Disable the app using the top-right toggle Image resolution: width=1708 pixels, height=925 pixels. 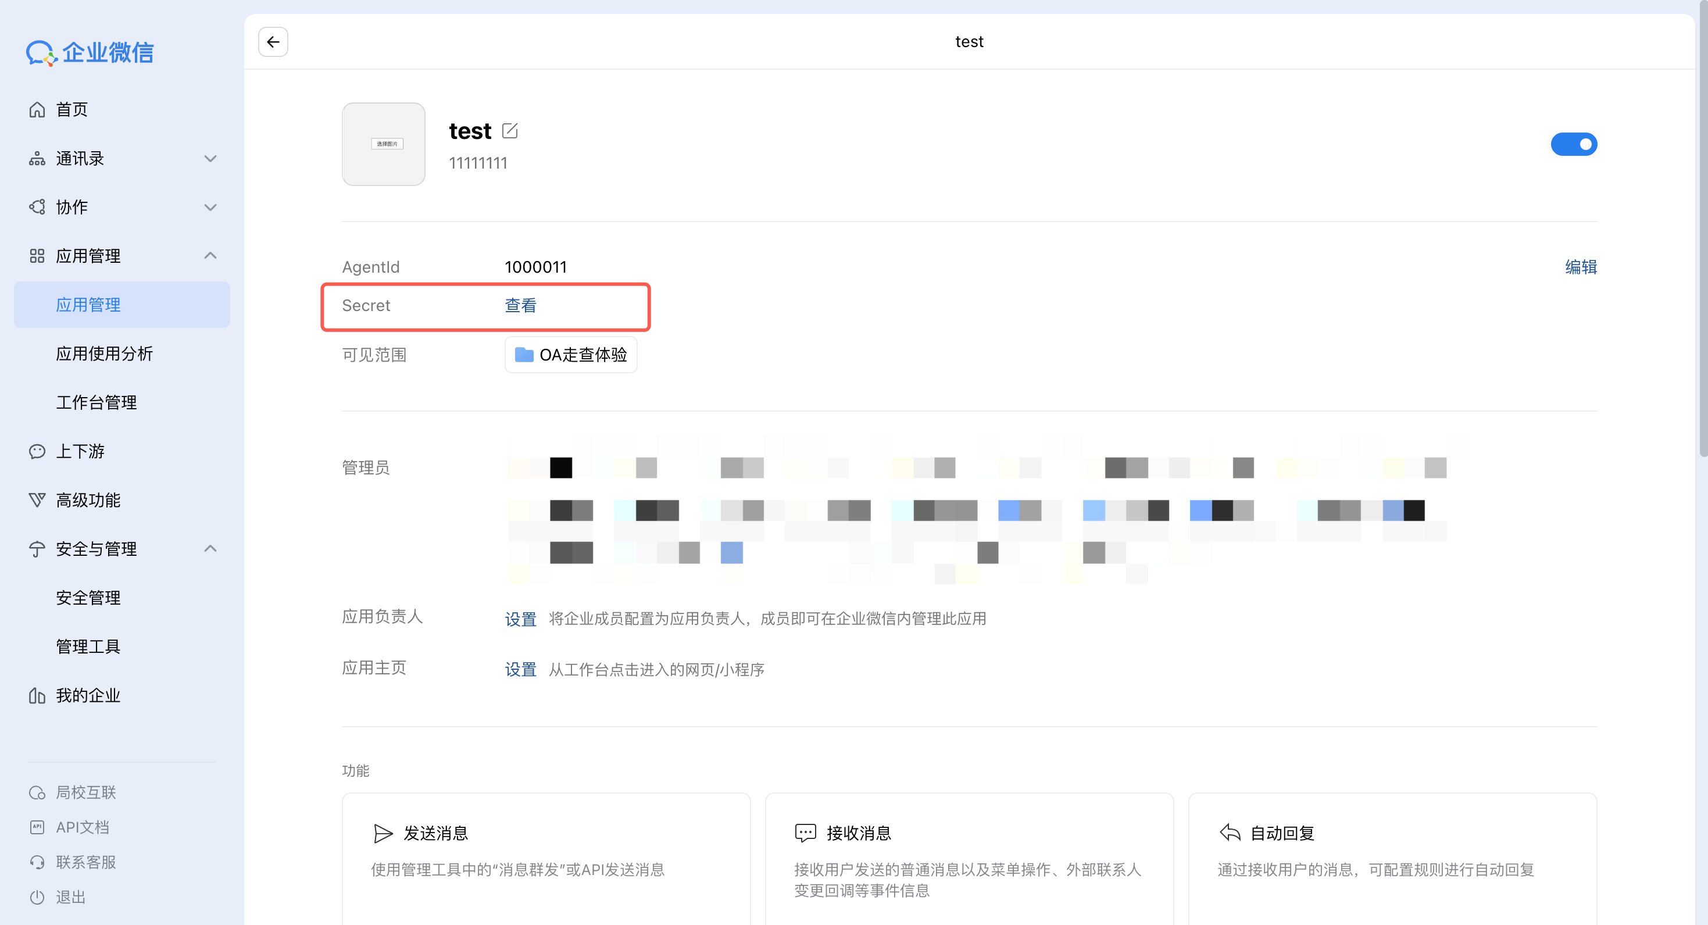tap(1574, 144)
